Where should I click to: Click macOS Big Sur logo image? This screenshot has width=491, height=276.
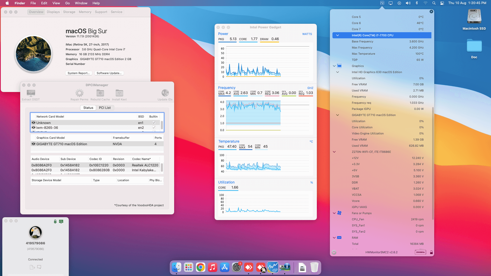pyautogui.click(x=34, y=54)
